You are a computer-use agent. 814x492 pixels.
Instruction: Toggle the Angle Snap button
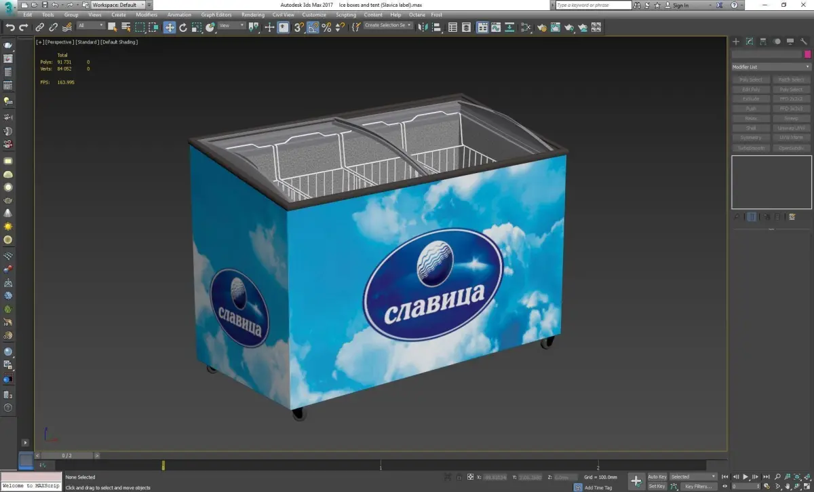[313, 28]
